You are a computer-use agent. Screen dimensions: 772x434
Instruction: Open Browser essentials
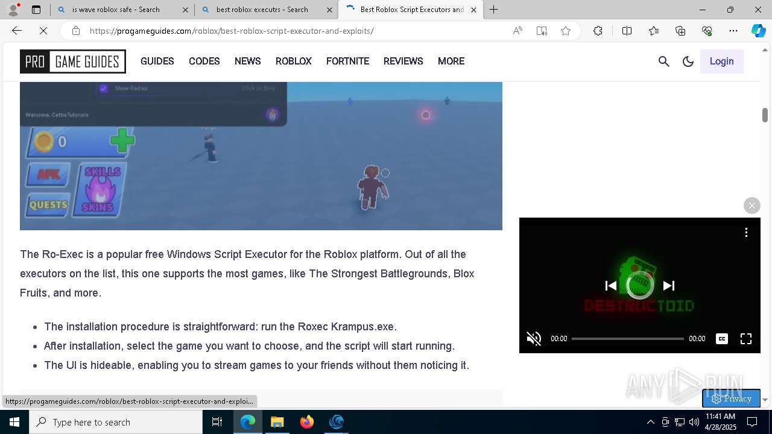click(707, 31)
